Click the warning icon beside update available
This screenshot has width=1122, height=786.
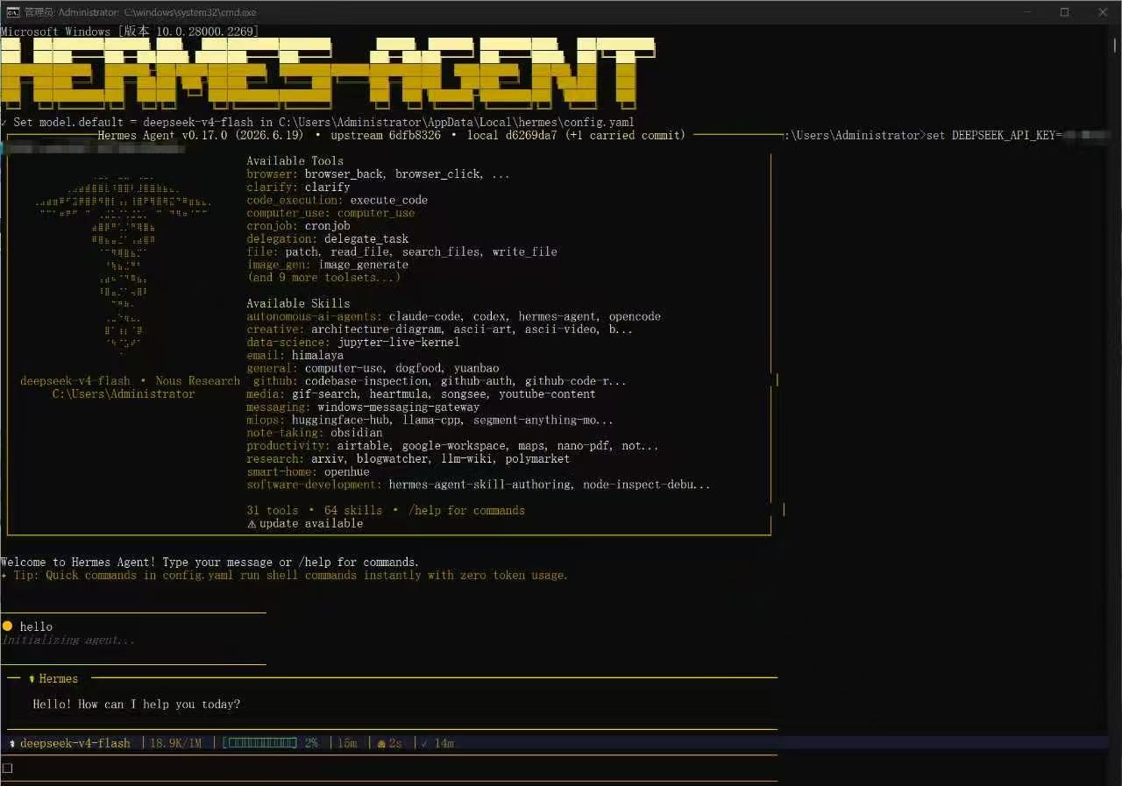(252, 524)
